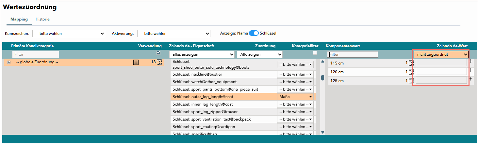
Task: Select the 'Schlüssel: sport_coating@cardigan' row
Action: 243,127
